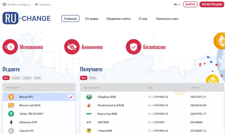The width and height of the screenshot is (225, 134).
Task: Choose Карта Мир RUB to receive
Action: point(152,114)
